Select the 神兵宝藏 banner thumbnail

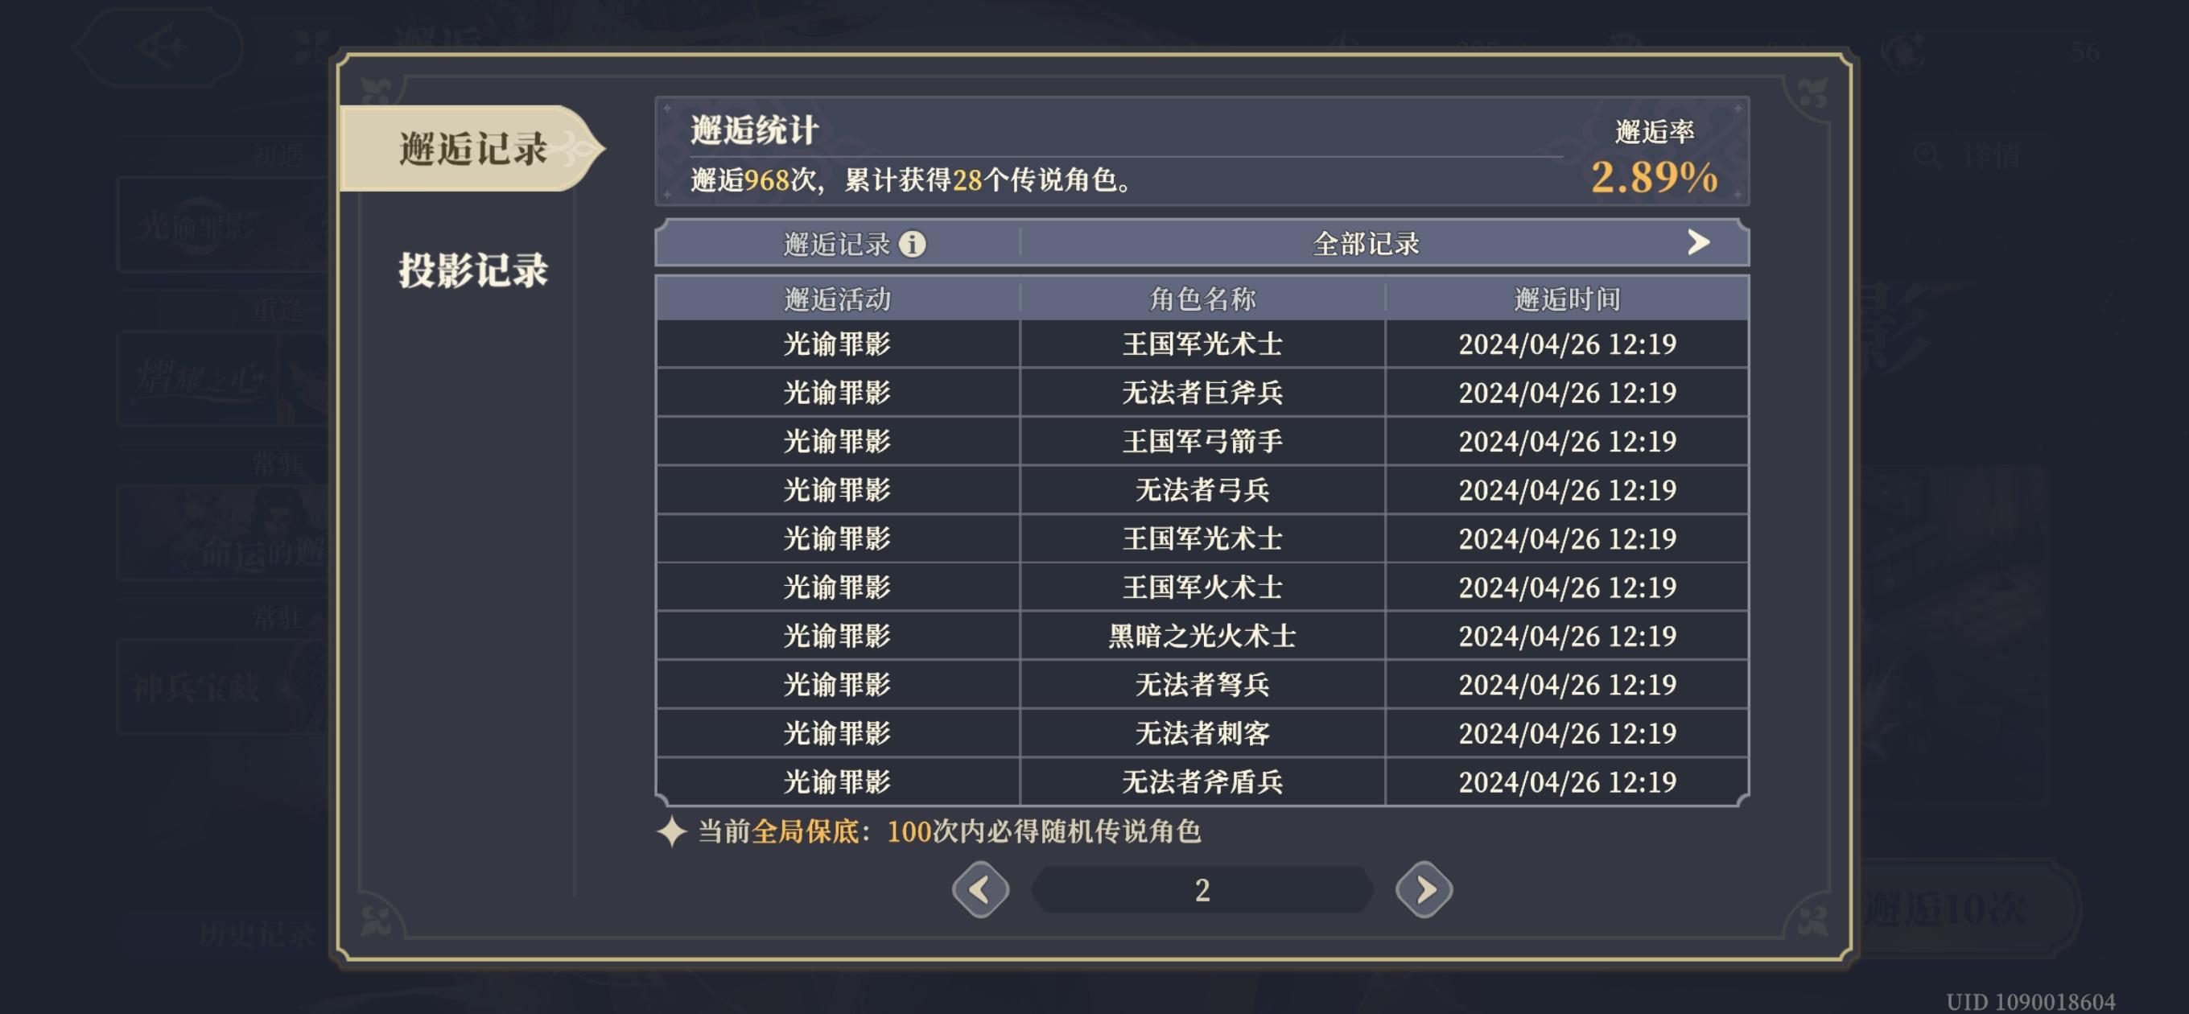pyautogui.click(x=221, y=687)
